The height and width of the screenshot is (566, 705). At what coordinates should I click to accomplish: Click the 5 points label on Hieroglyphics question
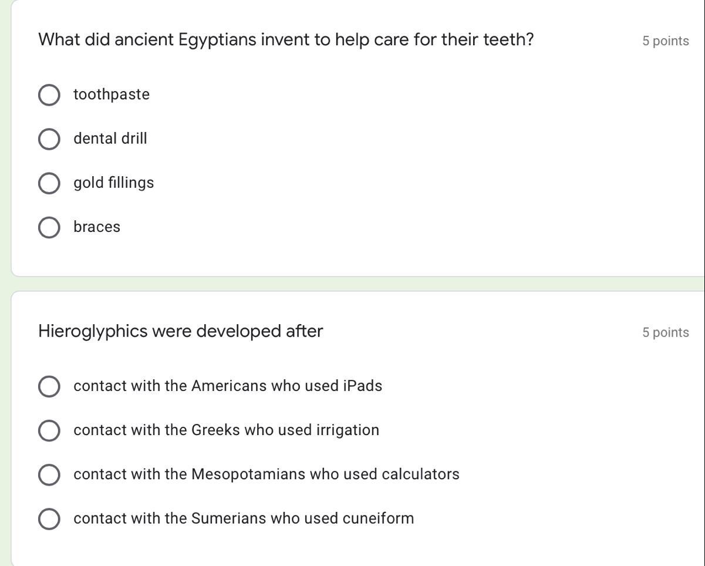[665, 332]
